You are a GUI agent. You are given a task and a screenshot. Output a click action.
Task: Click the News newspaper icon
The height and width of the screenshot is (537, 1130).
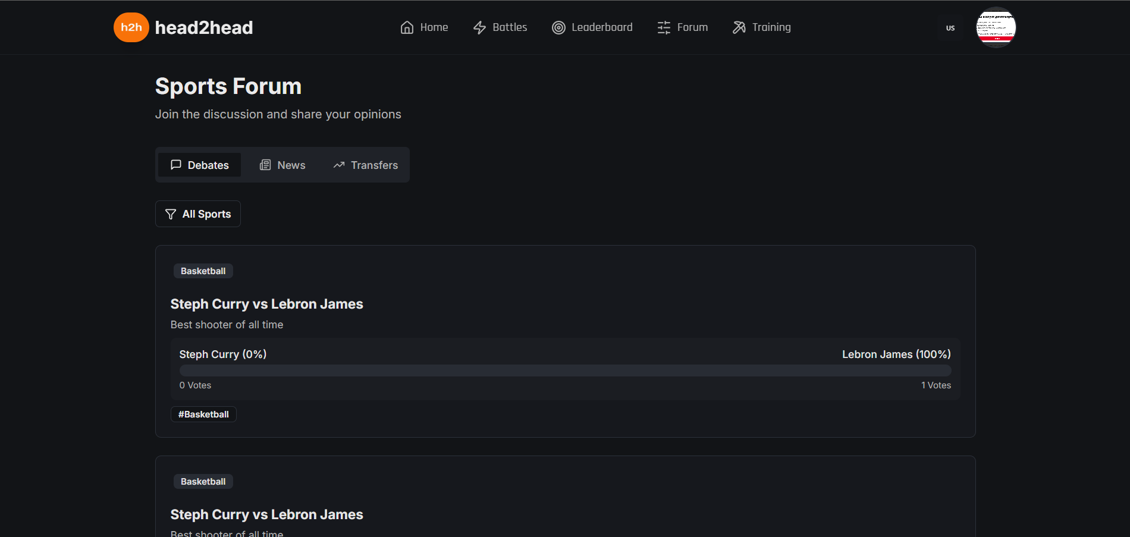(265, 165)
